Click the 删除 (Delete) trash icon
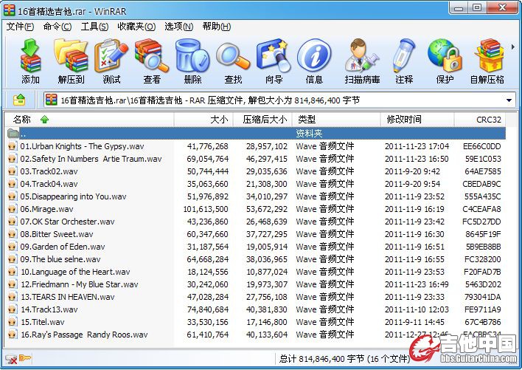 (x=192, y=61)
